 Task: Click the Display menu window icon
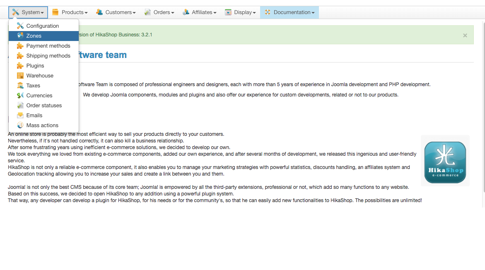(x=228, y=12)
